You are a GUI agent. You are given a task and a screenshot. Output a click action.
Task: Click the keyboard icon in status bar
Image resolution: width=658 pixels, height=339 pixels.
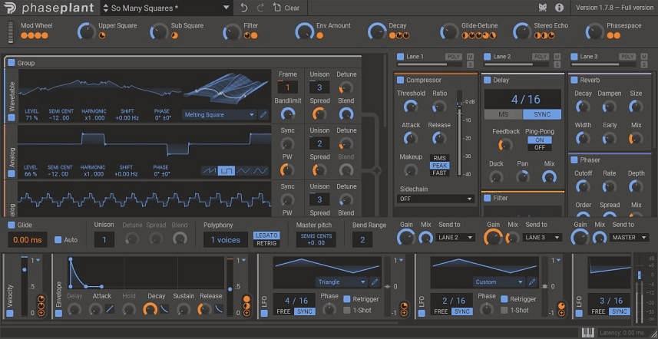(588, 332)
